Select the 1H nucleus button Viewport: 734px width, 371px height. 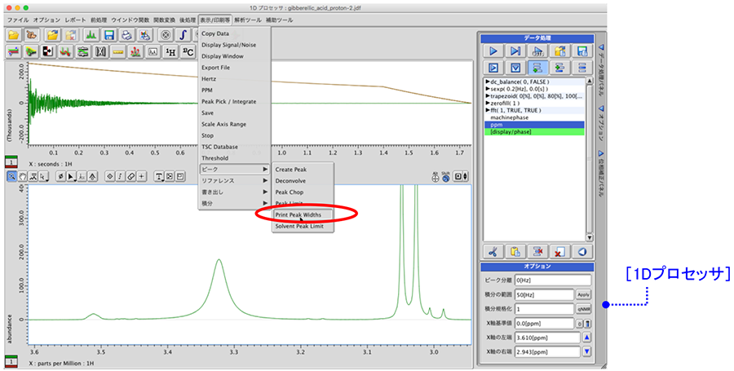coord(171,52)
